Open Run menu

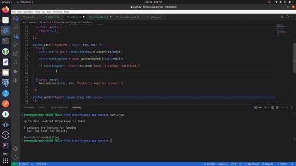pos(49,12)
